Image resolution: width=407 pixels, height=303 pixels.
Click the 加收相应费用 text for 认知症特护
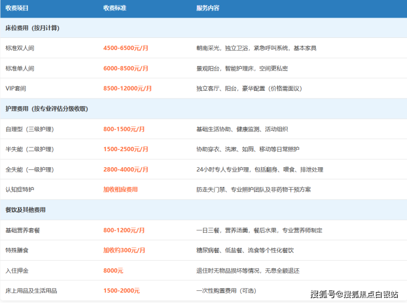tap(120, 189)
